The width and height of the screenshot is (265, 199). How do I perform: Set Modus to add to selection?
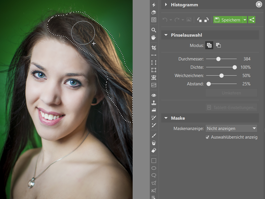[209, 45]
